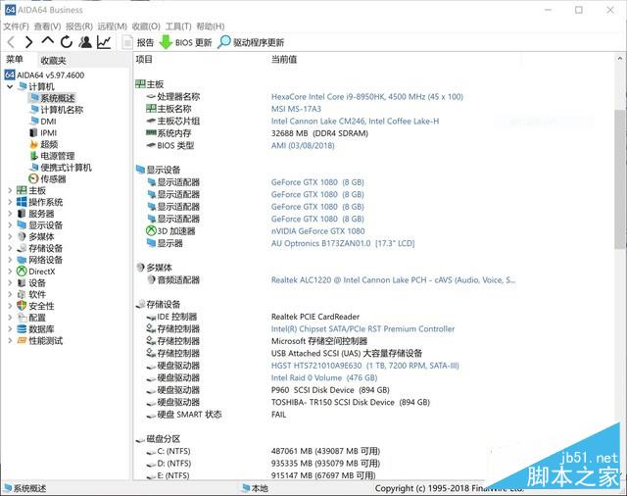The height and width of the screenshot is (496, 627).
Task: Open the Realtek ALC1220 audio adapter link
Action: 393,280
